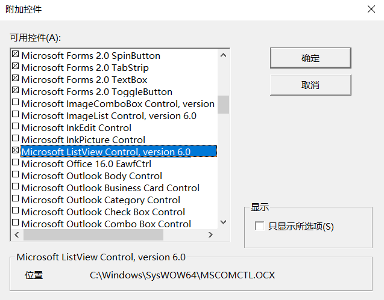This screenshot has height=300, width=384.
Task: Enable Microsoft ImageList Control, version 6.0
Action: (15, 114)
